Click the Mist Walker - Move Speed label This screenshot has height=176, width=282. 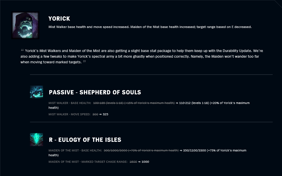(x=69, y=114)
